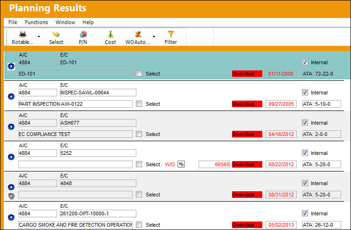Click the Rotable printer toolbar icon
Image resolution: width=351 pixels, height=230 pixels.
pyautogui.click(x=23, y=34)
